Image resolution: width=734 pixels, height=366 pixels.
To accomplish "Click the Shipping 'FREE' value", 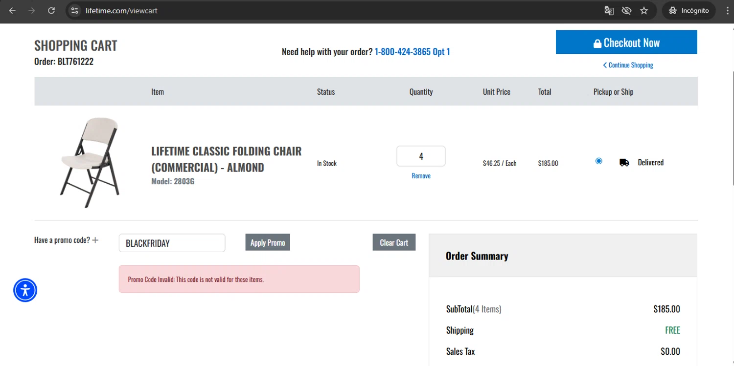I will click(x=673, y=330).
